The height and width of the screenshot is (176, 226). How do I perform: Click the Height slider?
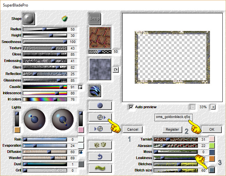[45, 36]
